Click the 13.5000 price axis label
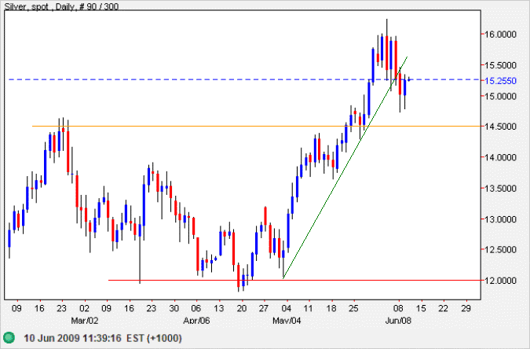 pyautogui.click(x=501, y=188)
